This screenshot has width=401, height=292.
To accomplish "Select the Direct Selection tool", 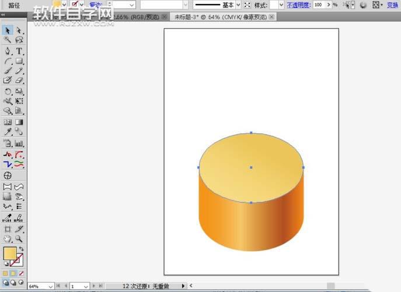I will 19,30.
